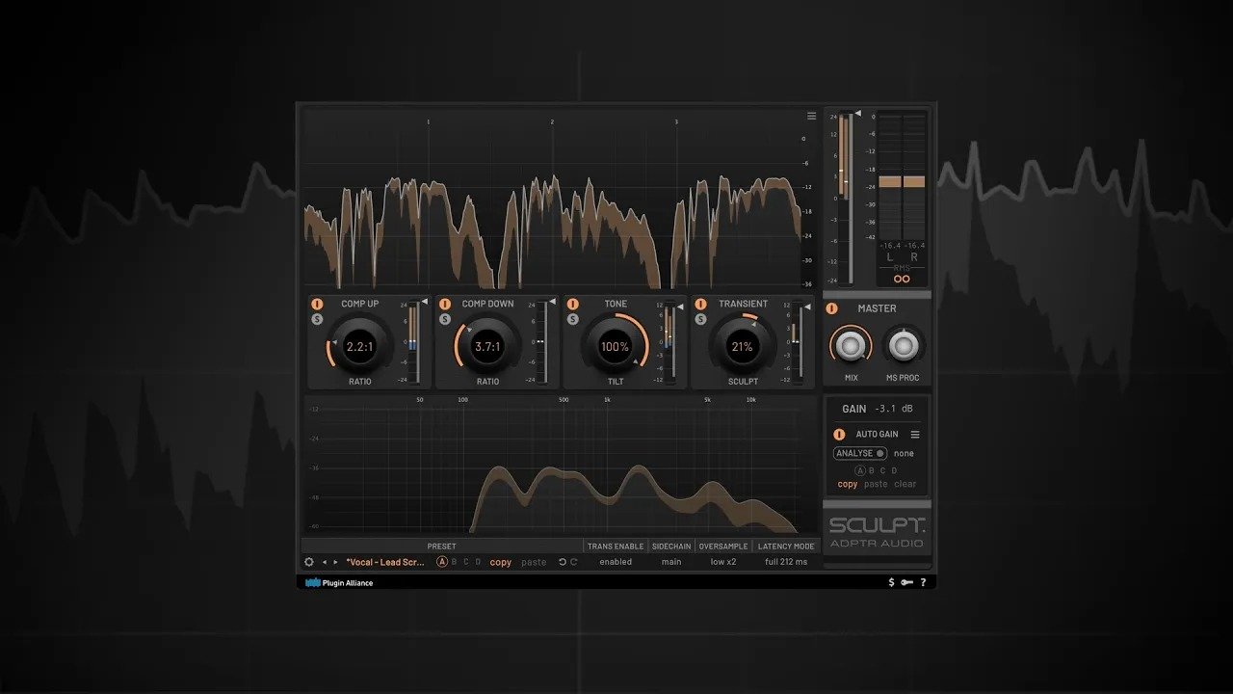Click the SCULPT ADPTR AUDIO logo

pos(877,533)
